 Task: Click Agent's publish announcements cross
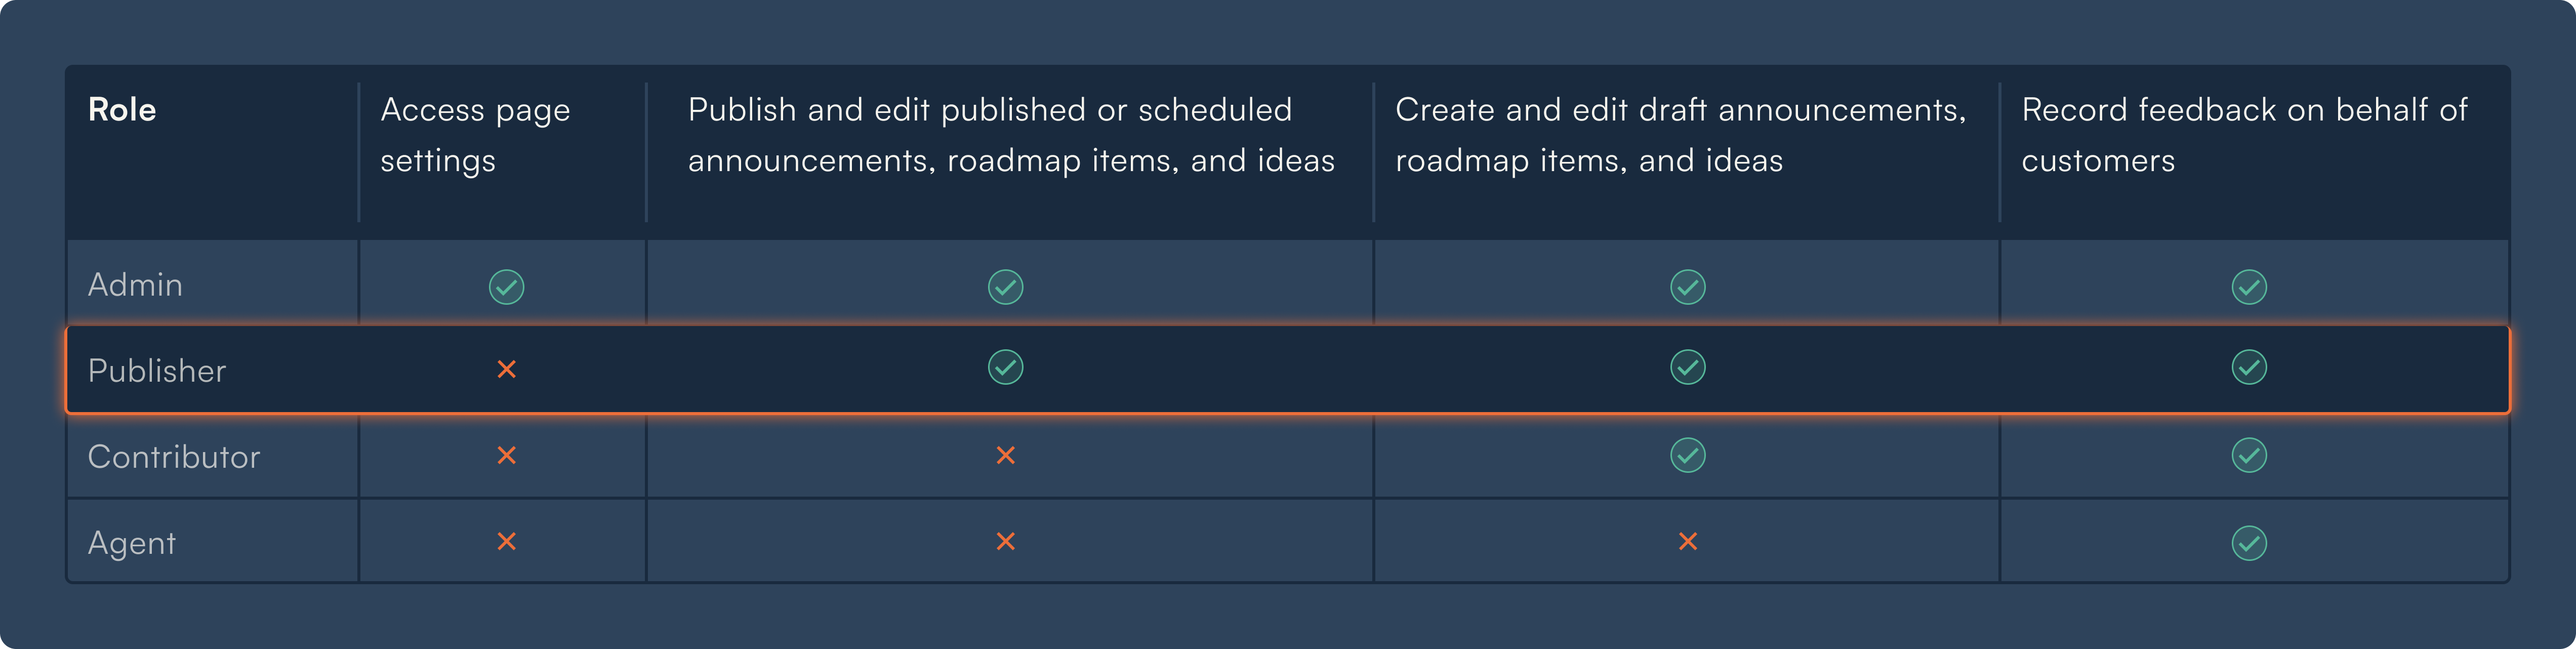click(x=1005, y=541)
